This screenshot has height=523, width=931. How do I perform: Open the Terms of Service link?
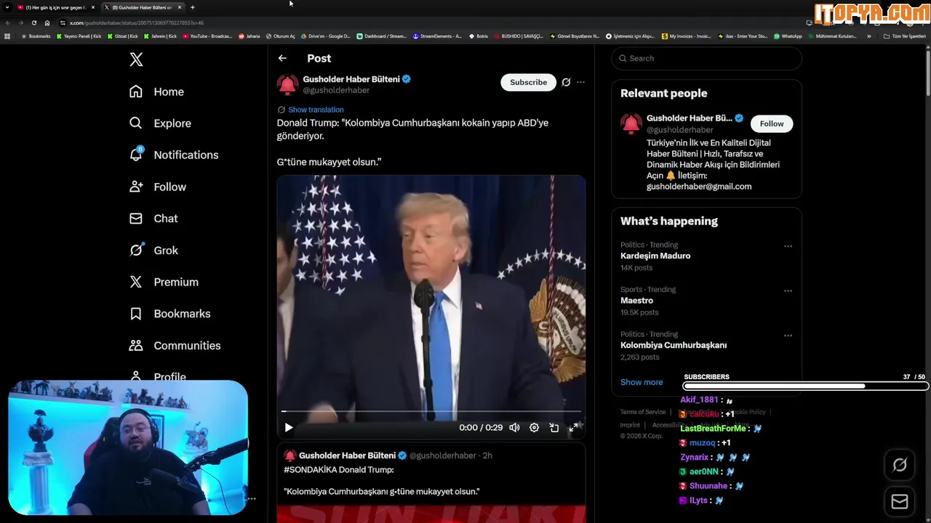point(643,412)
